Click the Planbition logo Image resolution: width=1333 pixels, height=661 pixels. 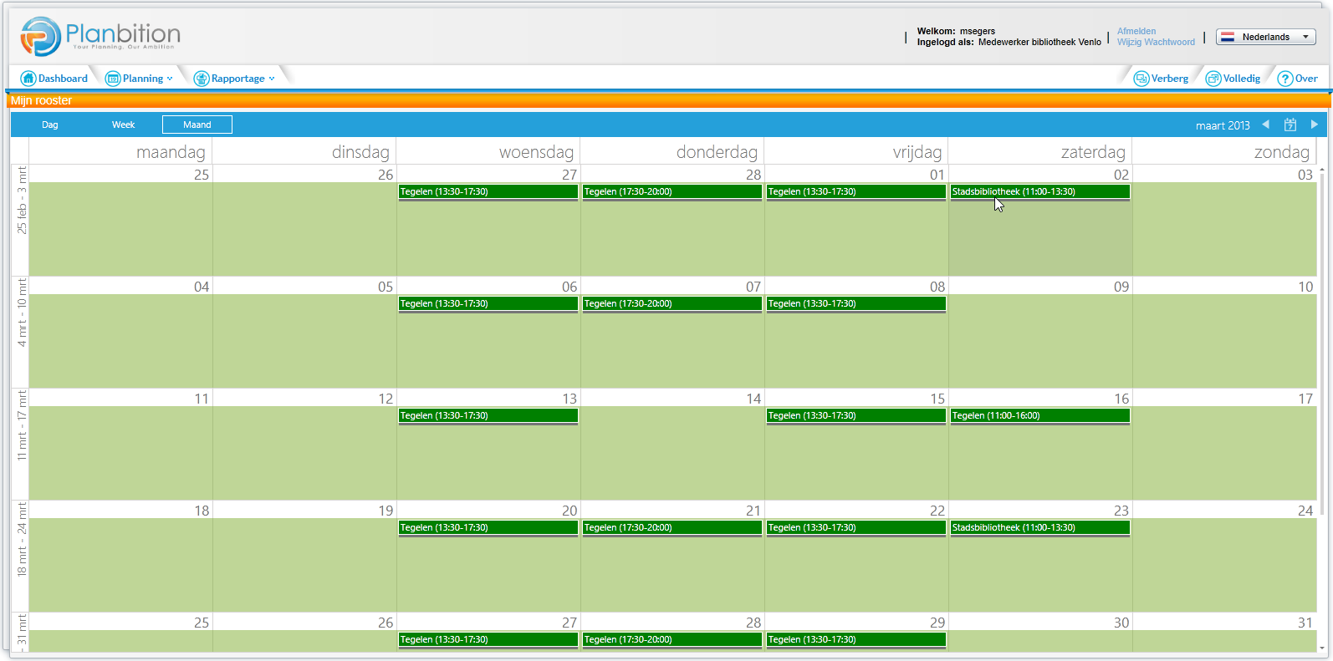(x=100, y=36)
